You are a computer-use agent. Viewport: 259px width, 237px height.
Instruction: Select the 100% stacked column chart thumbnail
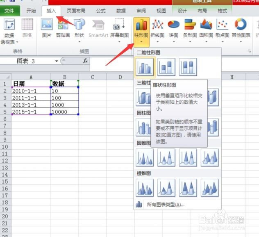(188, 67)
